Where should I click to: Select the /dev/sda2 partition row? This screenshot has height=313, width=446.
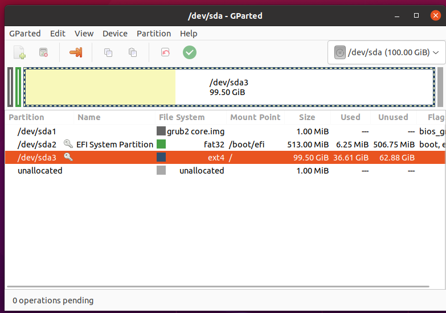[225, 145]
